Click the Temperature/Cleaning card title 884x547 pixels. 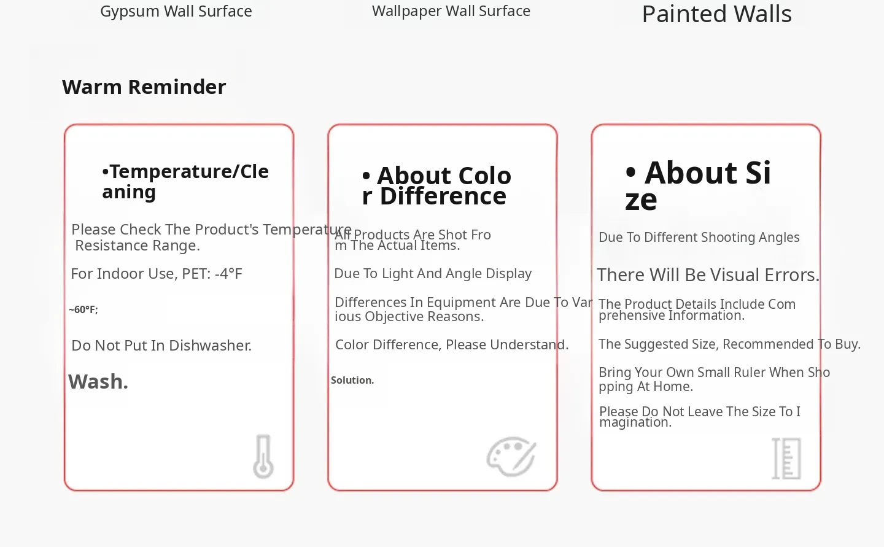185,182
